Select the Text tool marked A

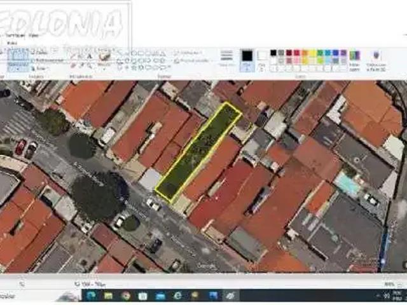click(89, 57)
